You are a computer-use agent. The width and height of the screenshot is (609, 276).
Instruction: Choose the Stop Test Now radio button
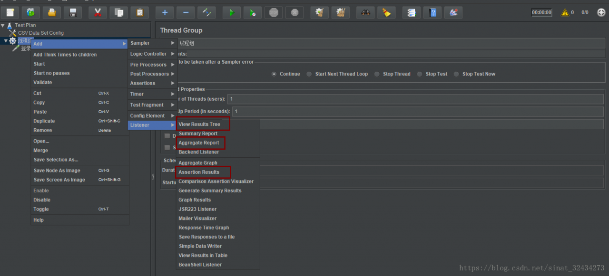[x=457, y=74]
